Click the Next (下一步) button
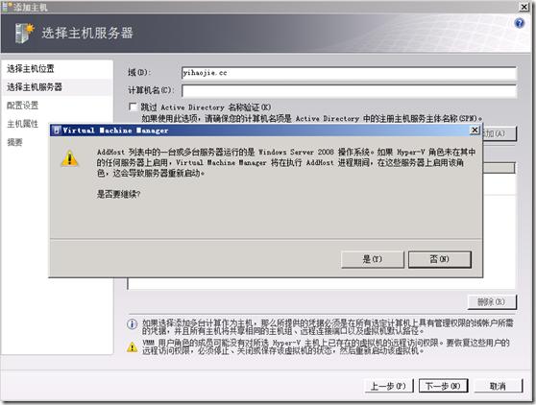This screenshot has width=536, height=405. [x=443, y=386]
